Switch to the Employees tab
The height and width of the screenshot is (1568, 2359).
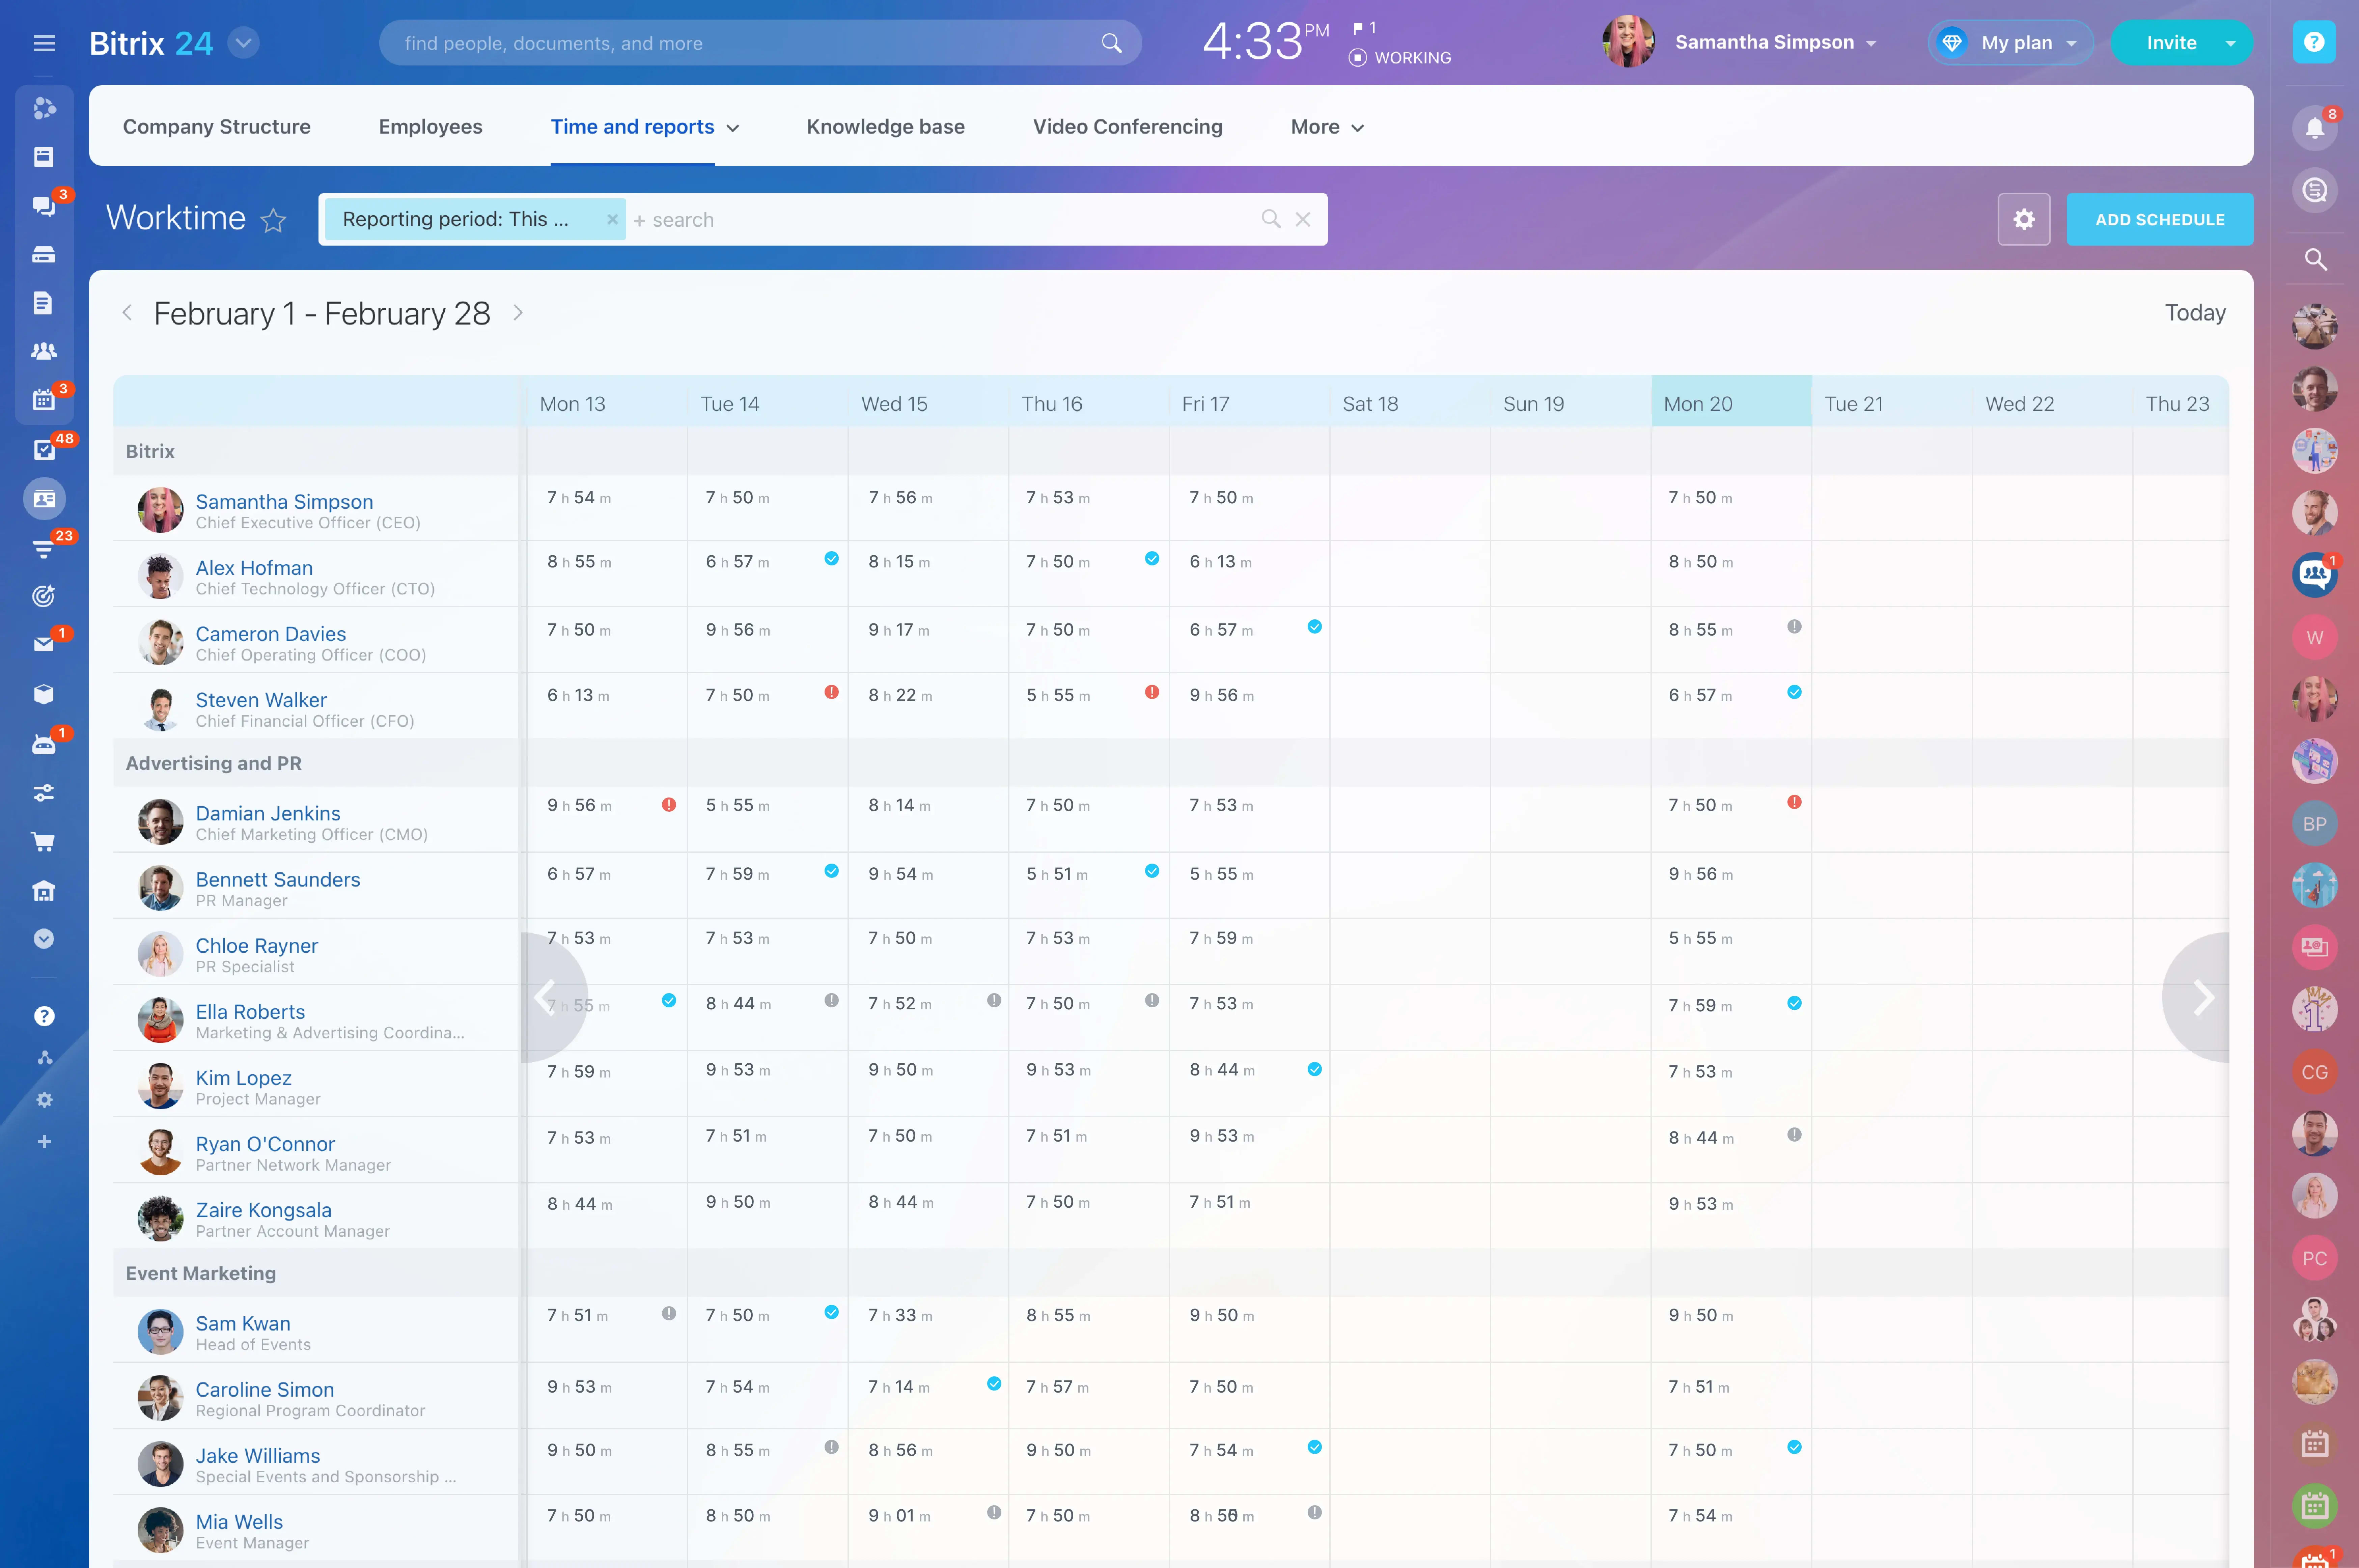[430, 127]
